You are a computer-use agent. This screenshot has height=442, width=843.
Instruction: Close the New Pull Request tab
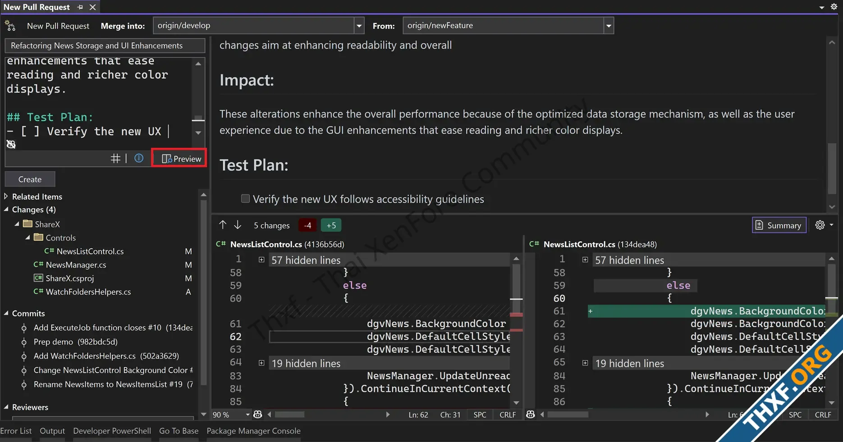pos(92,7)
